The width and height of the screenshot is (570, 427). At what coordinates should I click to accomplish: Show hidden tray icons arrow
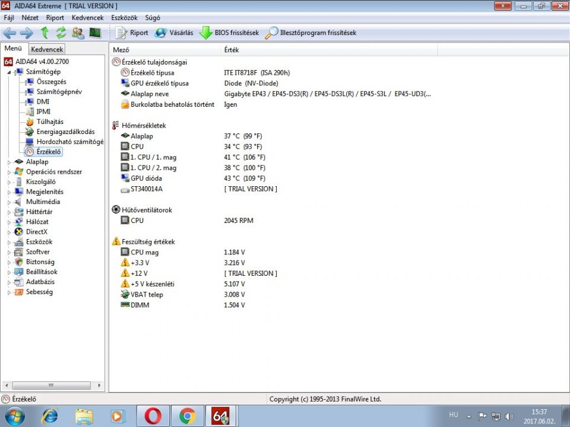pos(469,416)
